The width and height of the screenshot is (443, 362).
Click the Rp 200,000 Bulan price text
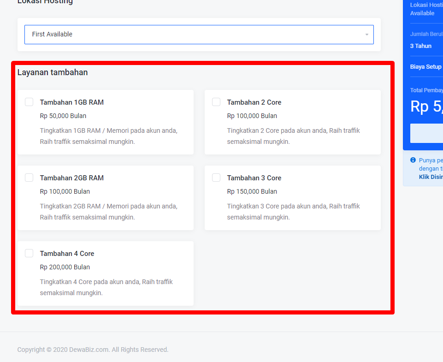pyautogui.click(x=65, y=267)
